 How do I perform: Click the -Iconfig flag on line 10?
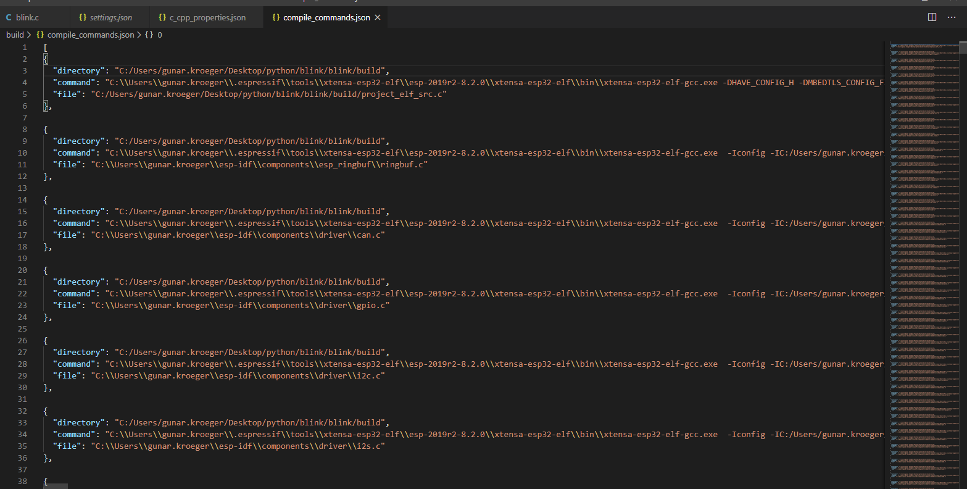point(746,153)
